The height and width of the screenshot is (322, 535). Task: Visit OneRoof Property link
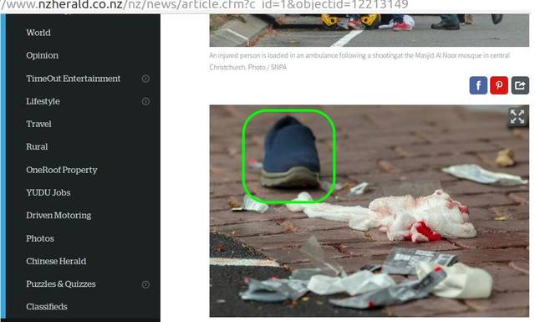pyautogui.click(x=62, y=170)
